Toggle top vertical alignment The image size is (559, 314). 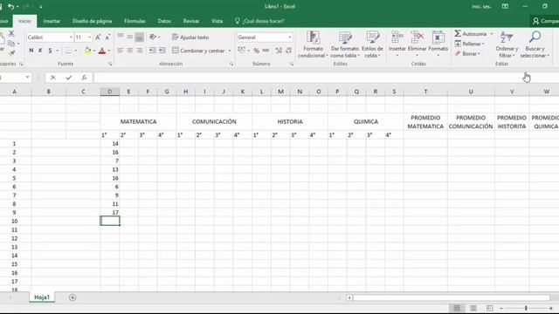(121, 37)
